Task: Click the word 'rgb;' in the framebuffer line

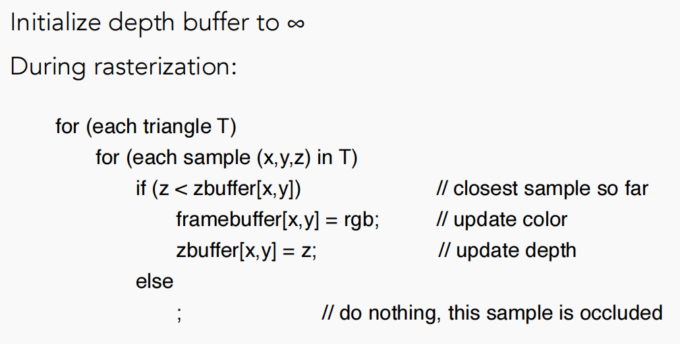Action: [362, 221]
